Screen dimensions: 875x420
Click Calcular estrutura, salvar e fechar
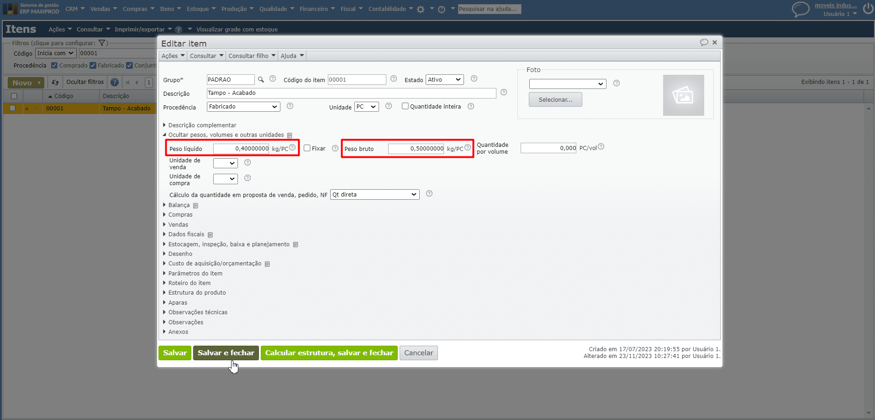tap(329, 353)
